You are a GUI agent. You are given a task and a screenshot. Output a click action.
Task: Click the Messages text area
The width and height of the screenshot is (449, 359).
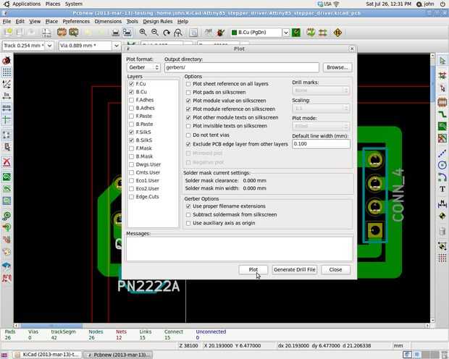(x=240, y=249)
